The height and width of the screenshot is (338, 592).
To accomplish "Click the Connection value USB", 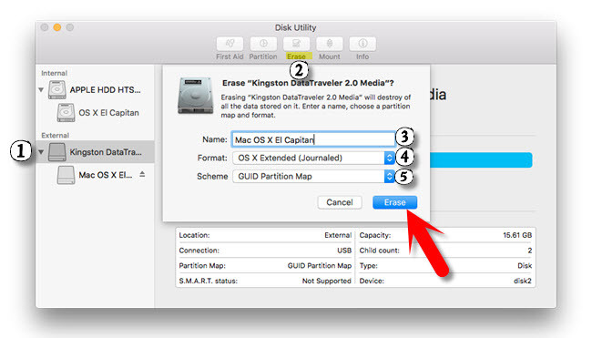I will tap(344, 251).
